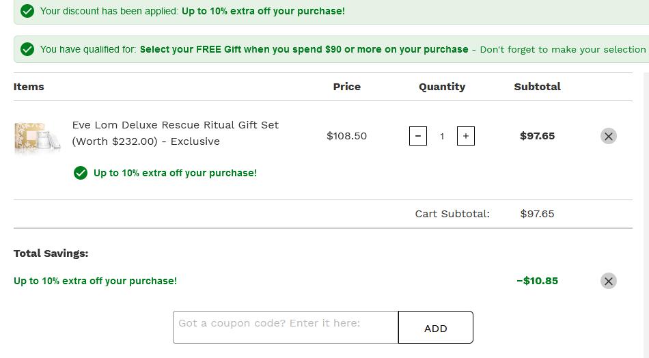Click the green checkmark below the product name
This screenshot has height=358, width=649.
(x=81, y=173)
